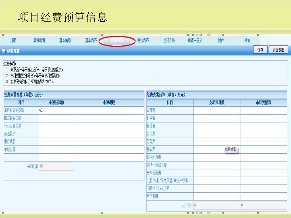Click the 来源预算数 column header

(57, 102)
